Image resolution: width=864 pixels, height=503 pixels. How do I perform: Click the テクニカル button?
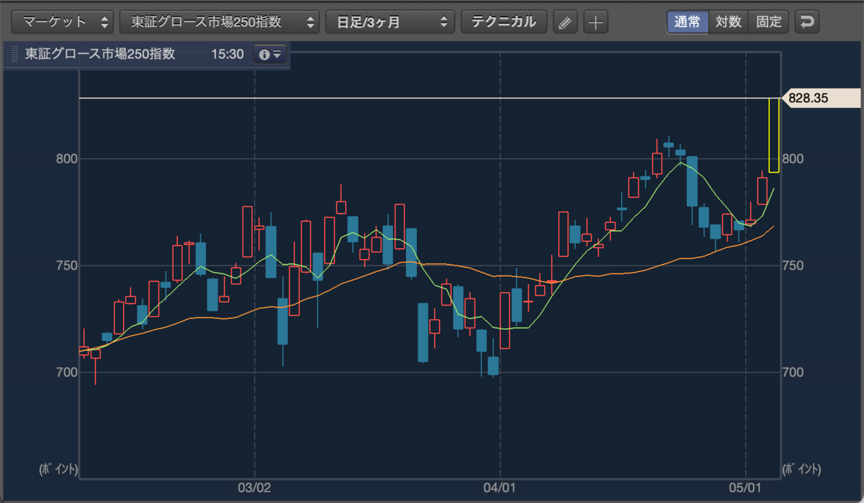[504, 22]
